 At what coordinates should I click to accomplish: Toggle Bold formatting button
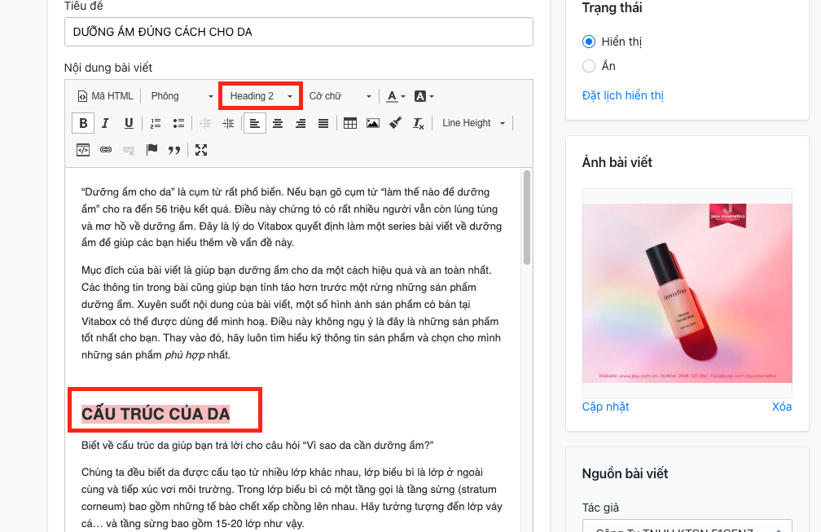[x=83, y=123]
